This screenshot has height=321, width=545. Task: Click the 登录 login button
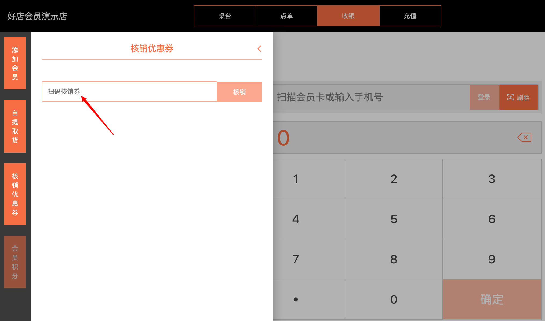[484, 97]
